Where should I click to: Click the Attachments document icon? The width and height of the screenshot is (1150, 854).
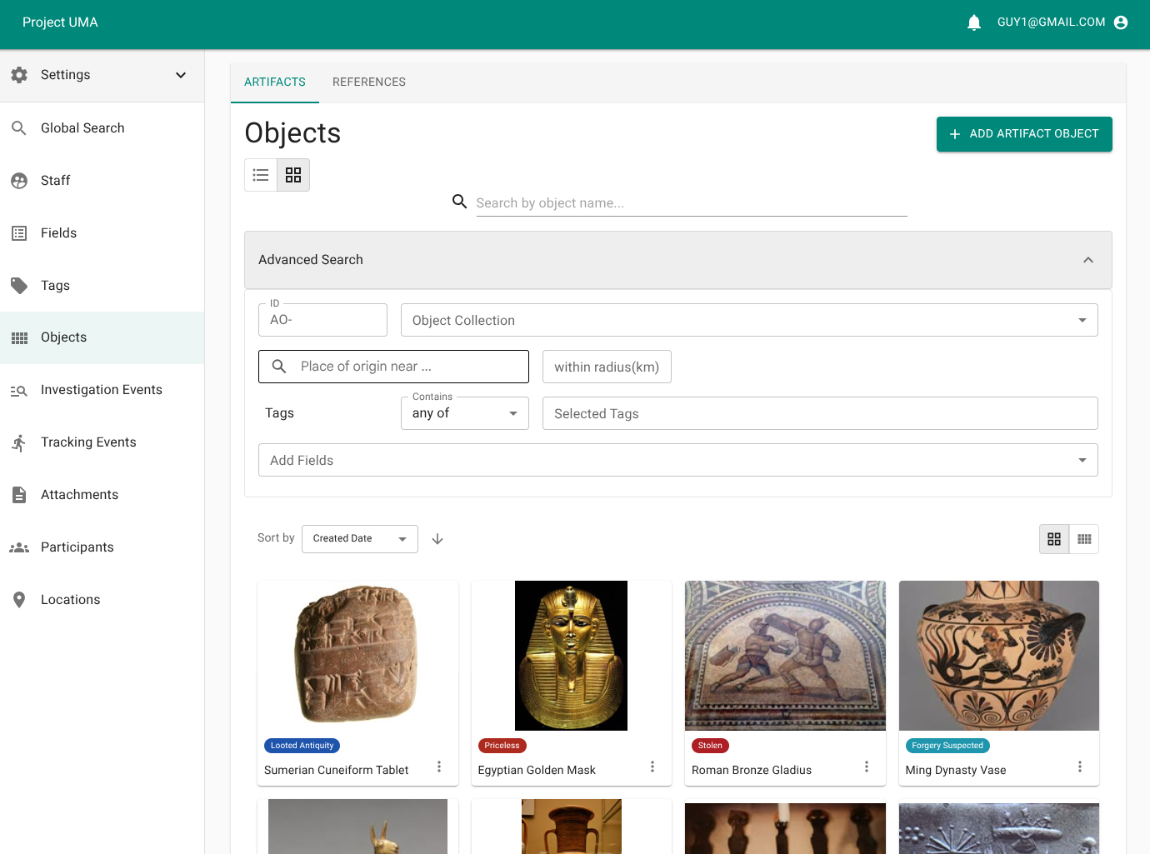[19, 495]
